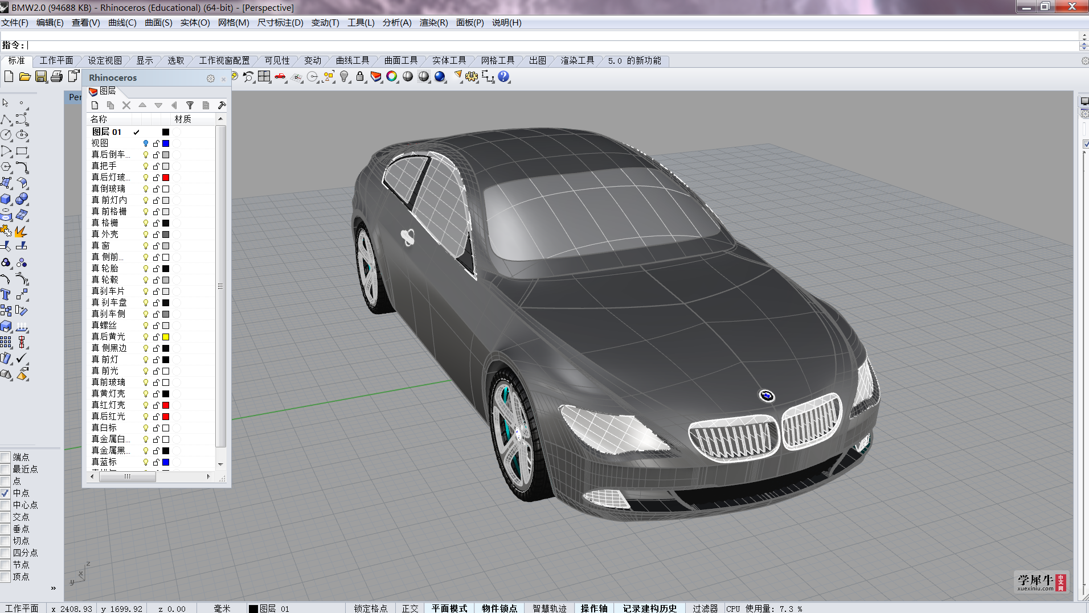Toggle 智慧轨迹 in status bar
The width and height of the screenshot is (1089, 613).
point(549,608)
